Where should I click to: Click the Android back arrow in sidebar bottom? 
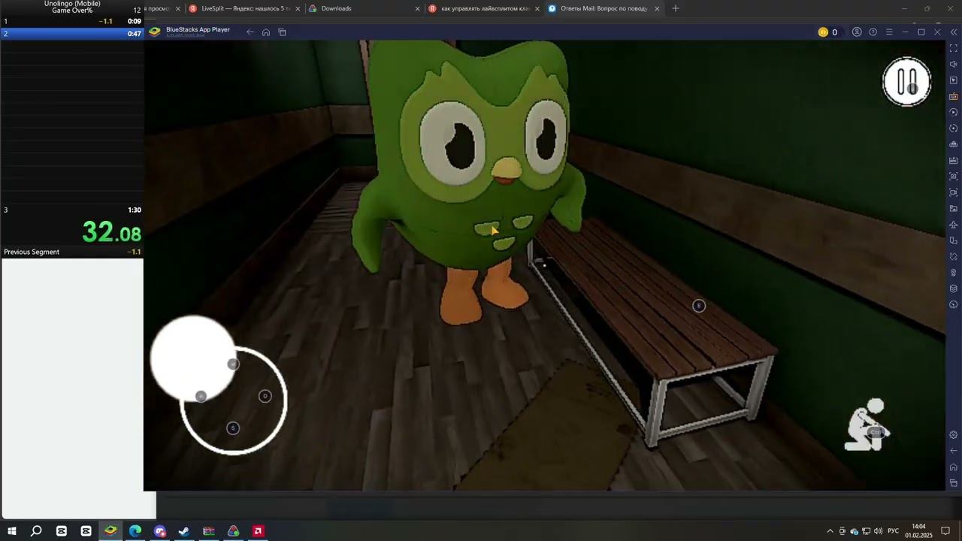pyautogui.click(x=954, y=451)
